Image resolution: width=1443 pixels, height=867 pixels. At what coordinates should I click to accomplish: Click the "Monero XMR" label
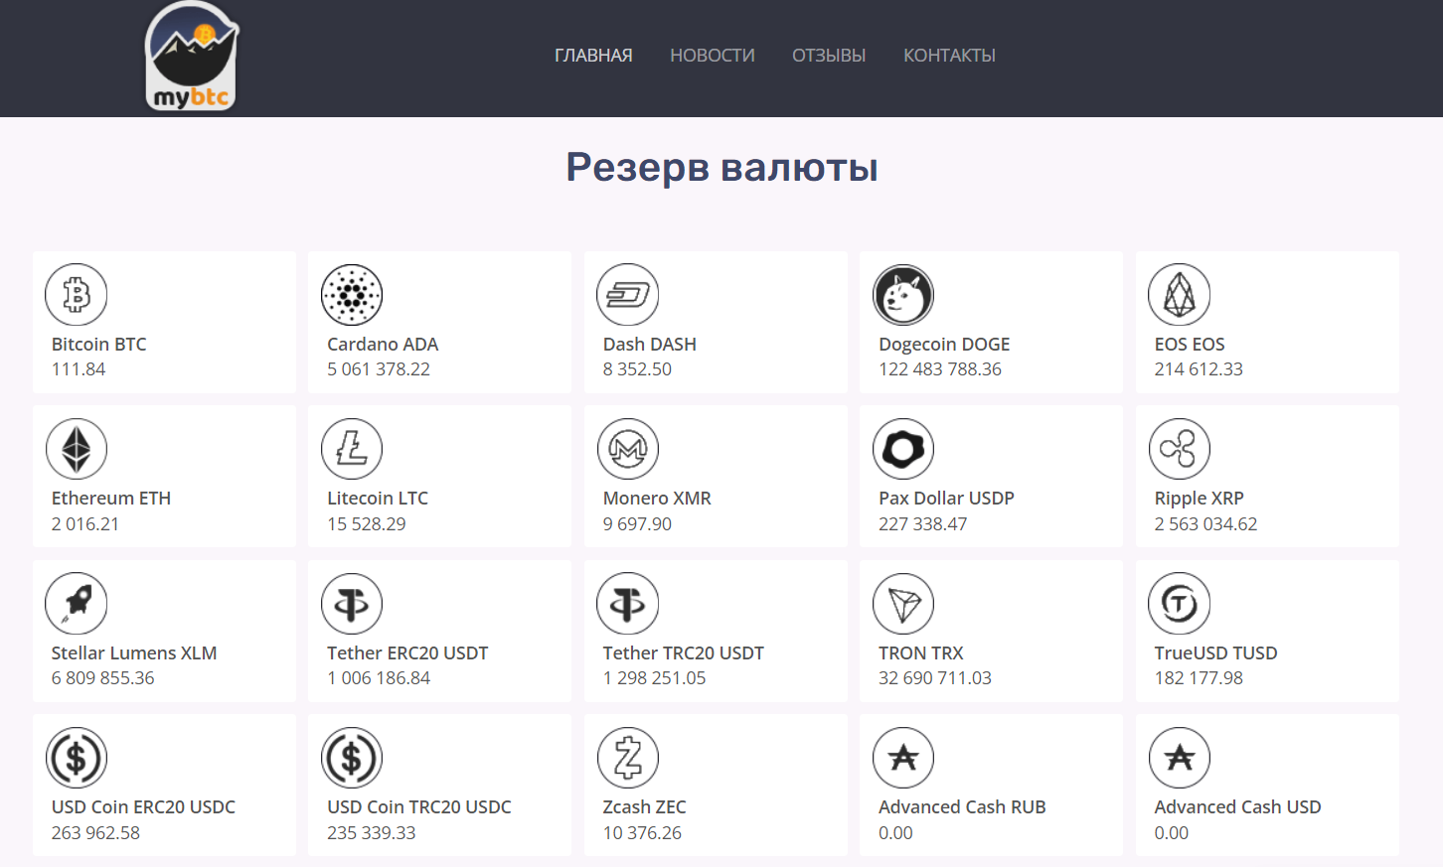pyautogui.click(x=657, y=499)
